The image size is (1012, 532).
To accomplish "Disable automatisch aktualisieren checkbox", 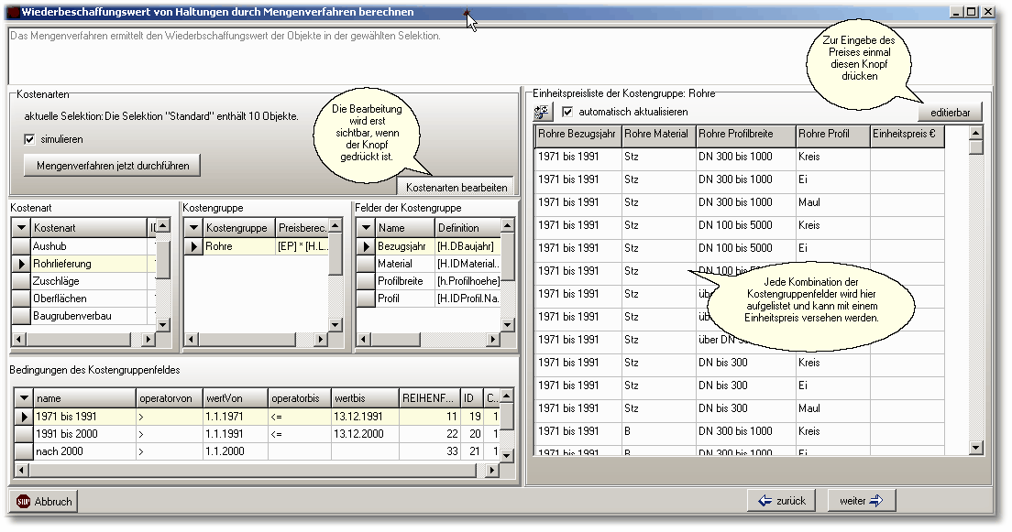I will (x=567, y=112).
